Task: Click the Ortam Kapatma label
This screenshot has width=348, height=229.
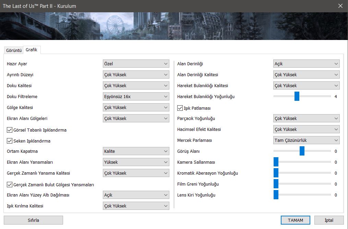Action: 22,151
